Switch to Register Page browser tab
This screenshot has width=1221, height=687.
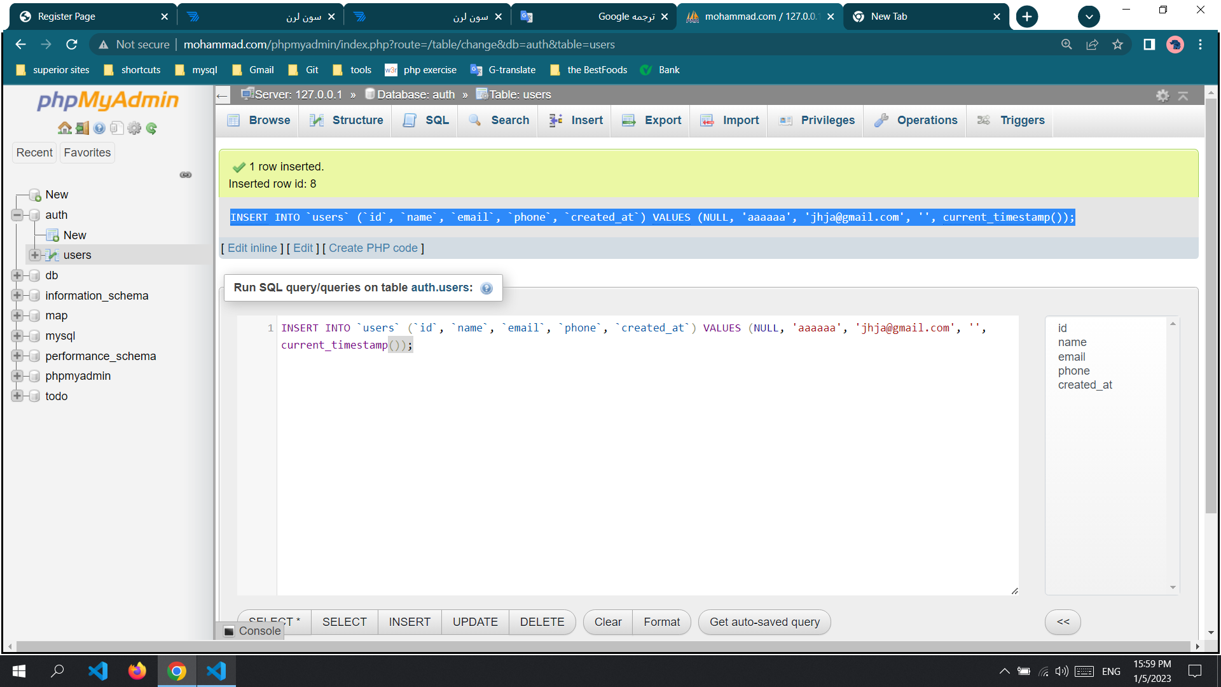(92, 17)
